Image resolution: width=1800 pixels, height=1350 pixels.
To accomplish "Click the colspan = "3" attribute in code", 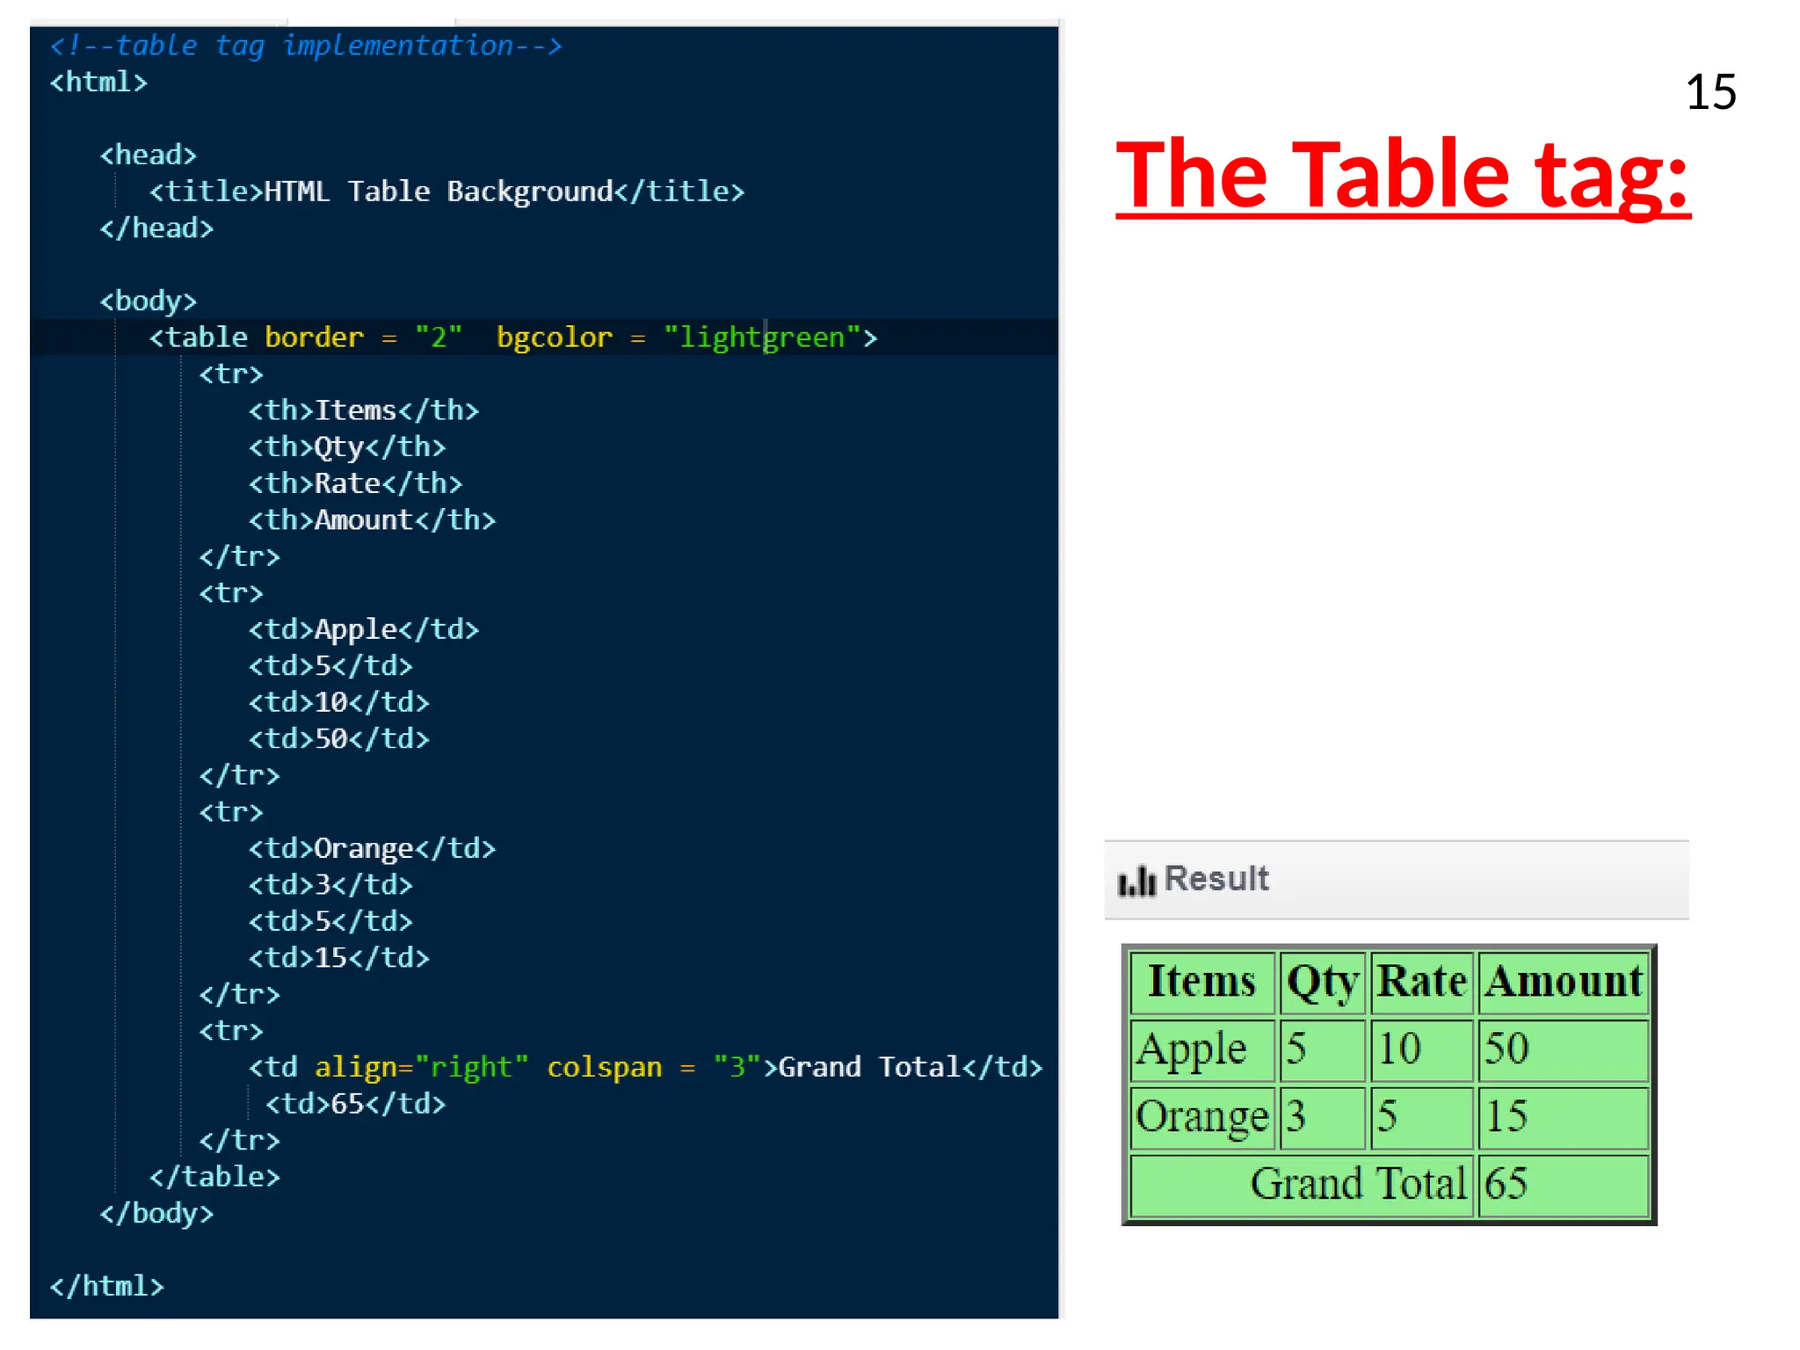I will [x=654, y=1067].
